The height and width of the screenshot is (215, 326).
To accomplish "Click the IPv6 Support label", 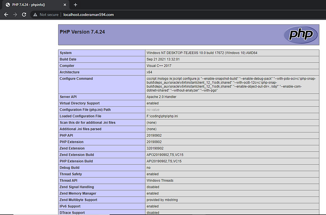I will [70, 207].
